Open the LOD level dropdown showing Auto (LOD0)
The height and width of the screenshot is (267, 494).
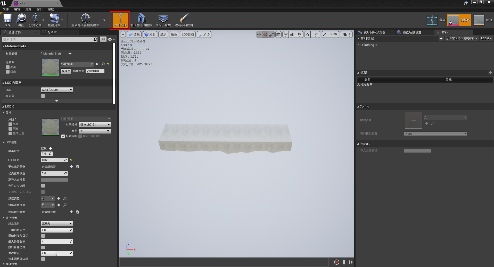57,90
